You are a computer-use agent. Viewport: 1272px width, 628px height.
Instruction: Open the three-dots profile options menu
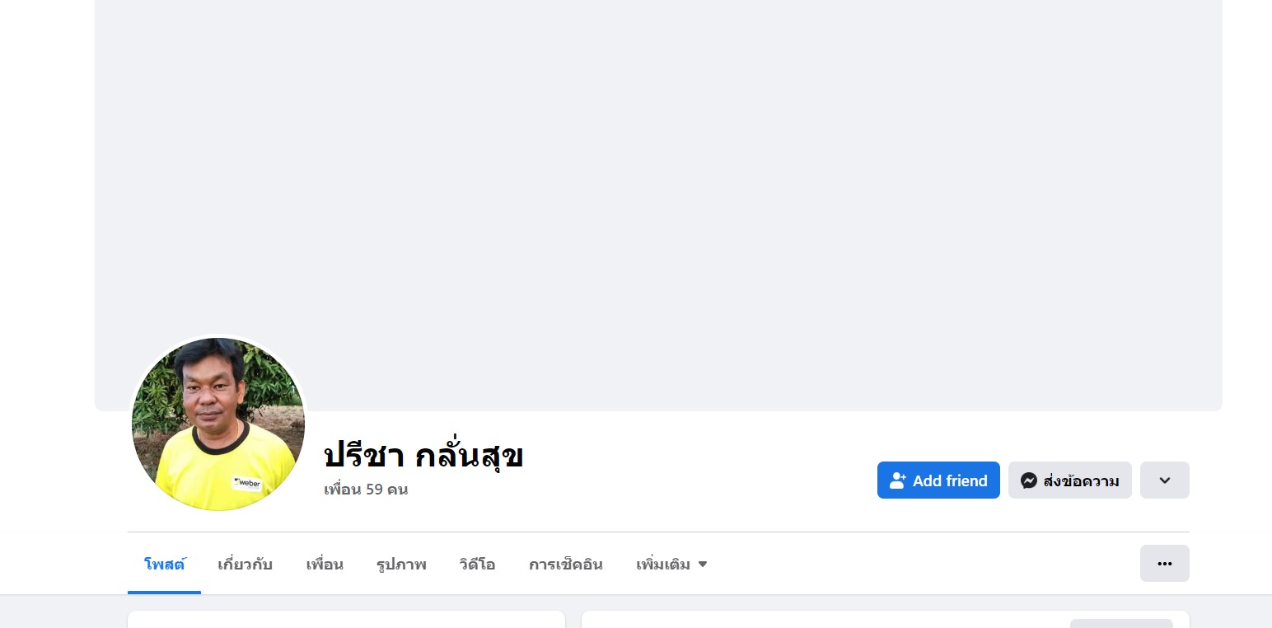pos(1164,564)
